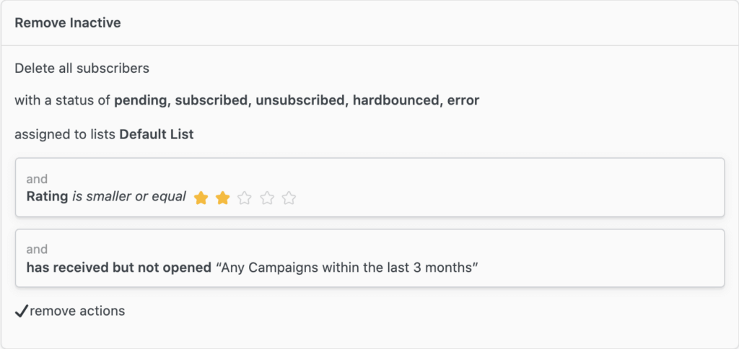
Task: Click the second gold rating star
Action: pyautogui.click(x=223, y=198)
